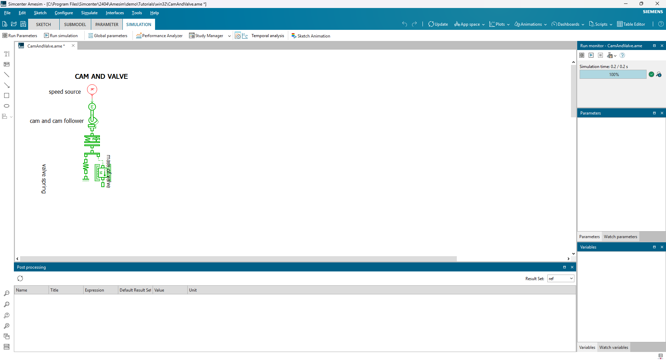Switch to Watch variables tab
Screen dimensions: 666x361
(614, 347)
